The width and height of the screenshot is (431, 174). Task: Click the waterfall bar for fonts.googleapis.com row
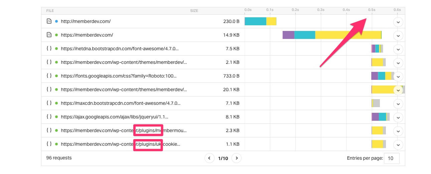383,76
